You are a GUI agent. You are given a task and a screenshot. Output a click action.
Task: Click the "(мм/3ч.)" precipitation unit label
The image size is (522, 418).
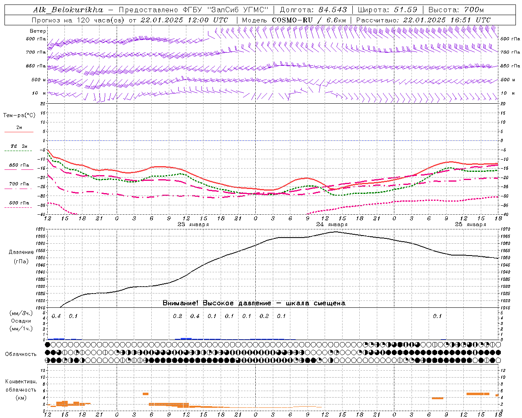pyautogui.click(x=21, y=313)
